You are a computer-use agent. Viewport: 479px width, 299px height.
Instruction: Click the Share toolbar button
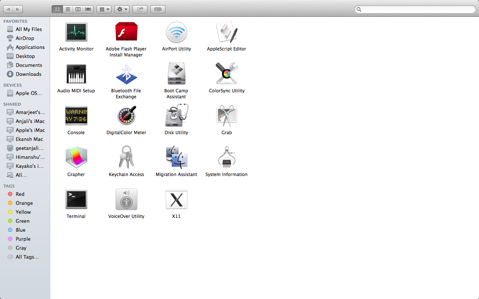tap(140, 9)
